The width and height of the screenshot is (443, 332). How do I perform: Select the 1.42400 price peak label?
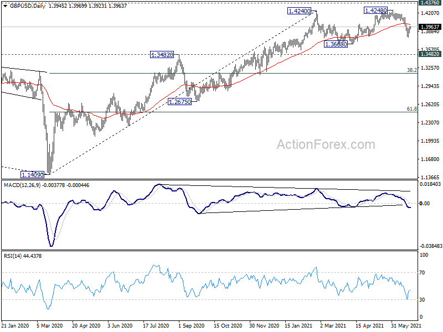point(299,11)
